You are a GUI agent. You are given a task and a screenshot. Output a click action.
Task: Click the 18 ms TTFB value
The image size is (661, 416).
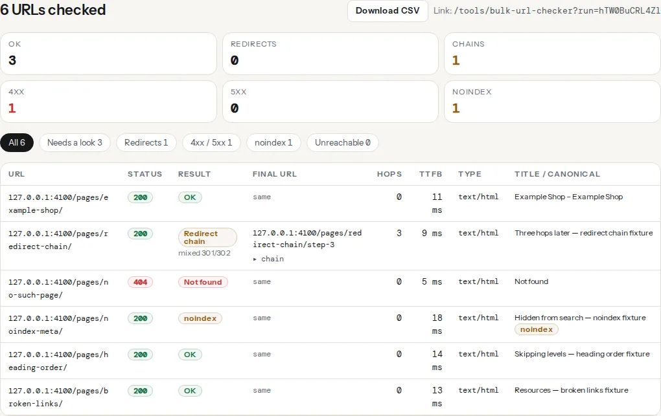tap(437, 324)
